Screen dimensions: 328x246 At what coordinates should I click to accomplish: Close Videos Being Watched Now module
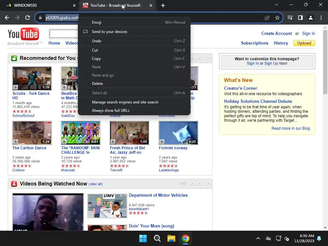click(x=208, y=184)
